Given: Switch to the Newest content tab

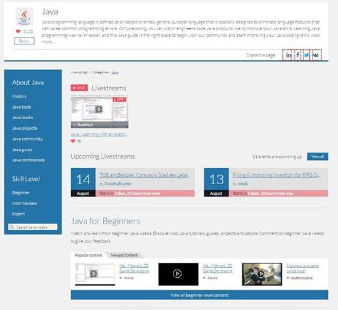Looking at the screenshot, I should point(124,255).
